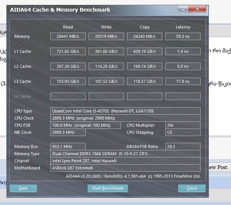Close the benchmark dialog via Close button
The height and width of the screenshot is (205, 231).
point(192,188)
